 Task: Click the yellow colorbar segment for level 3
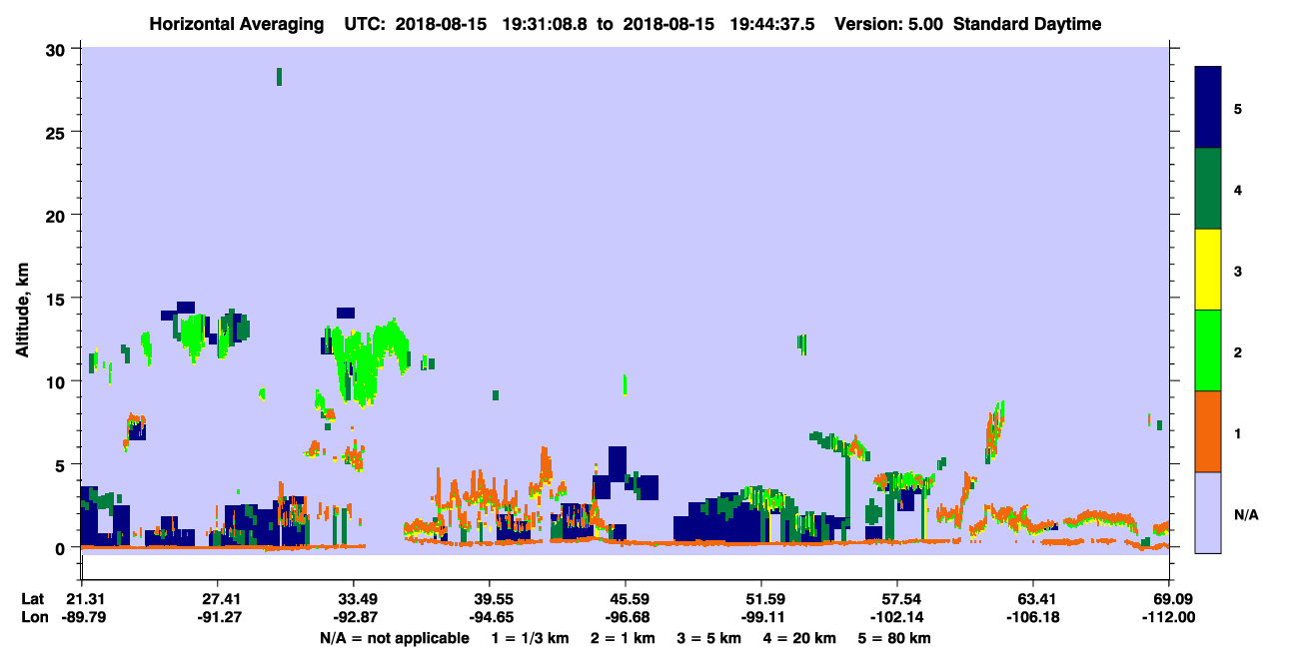point(1208,270)
